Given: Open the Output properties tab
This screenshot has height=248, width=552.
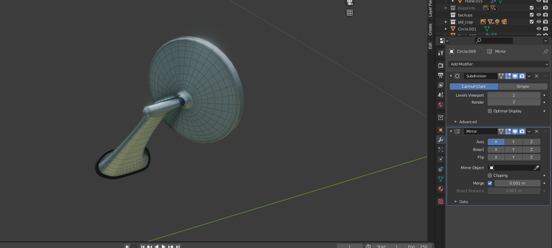Looking at the screenshot, I should click(441, 75).
